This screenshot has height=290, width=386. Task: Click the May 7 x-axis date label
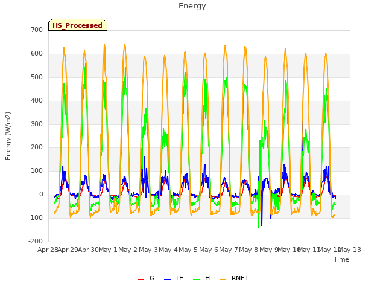pyautogui.click(x=229, y=250)
